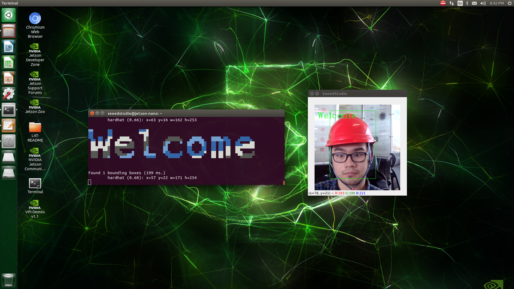Open the L4T-README folder on desktop
The height and width of the screenshot is (289, 514).
point(35,132)
